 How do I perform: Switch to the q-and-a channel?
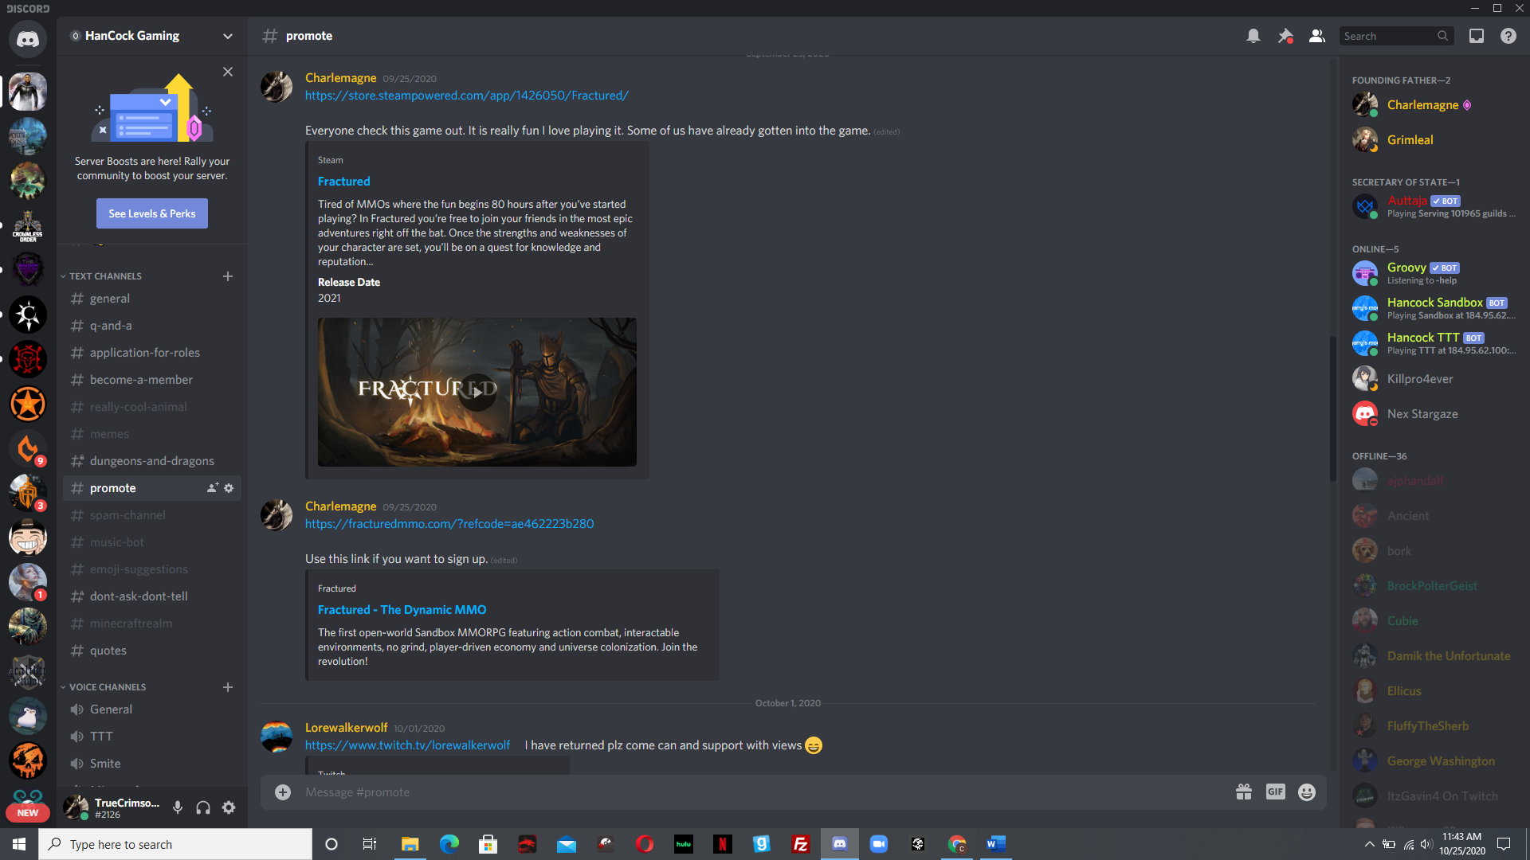[x=151, y=325]
